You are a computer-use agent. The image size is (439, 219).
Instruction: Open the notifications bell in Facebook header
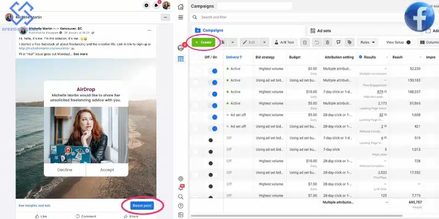point(156,5)
